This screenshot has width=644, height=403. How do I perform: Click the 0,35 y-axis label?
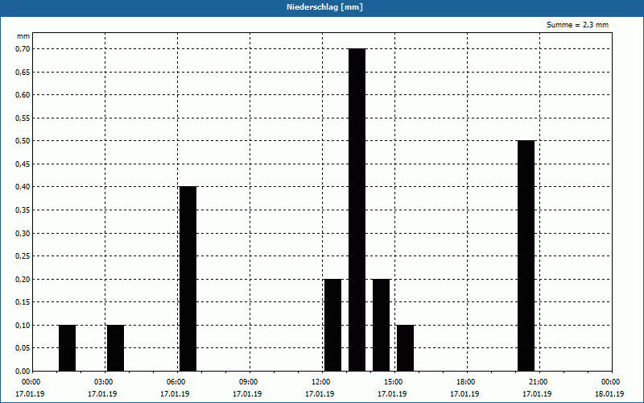pyautogui.click(x=23, y=210)
